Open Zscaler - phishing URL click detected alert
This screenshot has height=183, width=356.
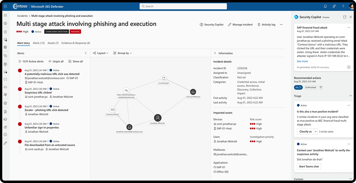click(46, 110)
